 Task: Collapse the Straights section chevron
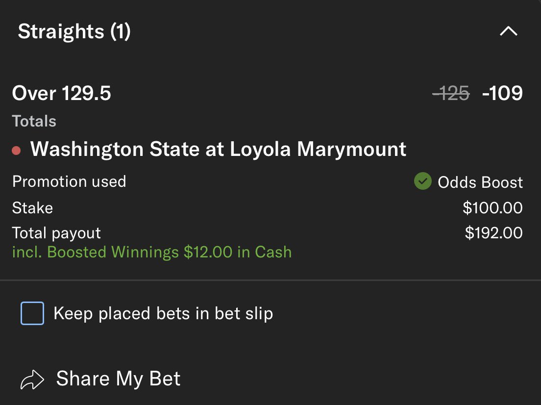[508, 32]
